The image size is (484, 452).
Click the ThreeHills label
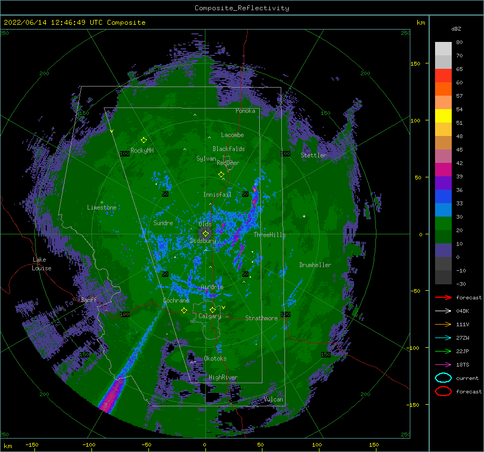[x=270, y=235]
